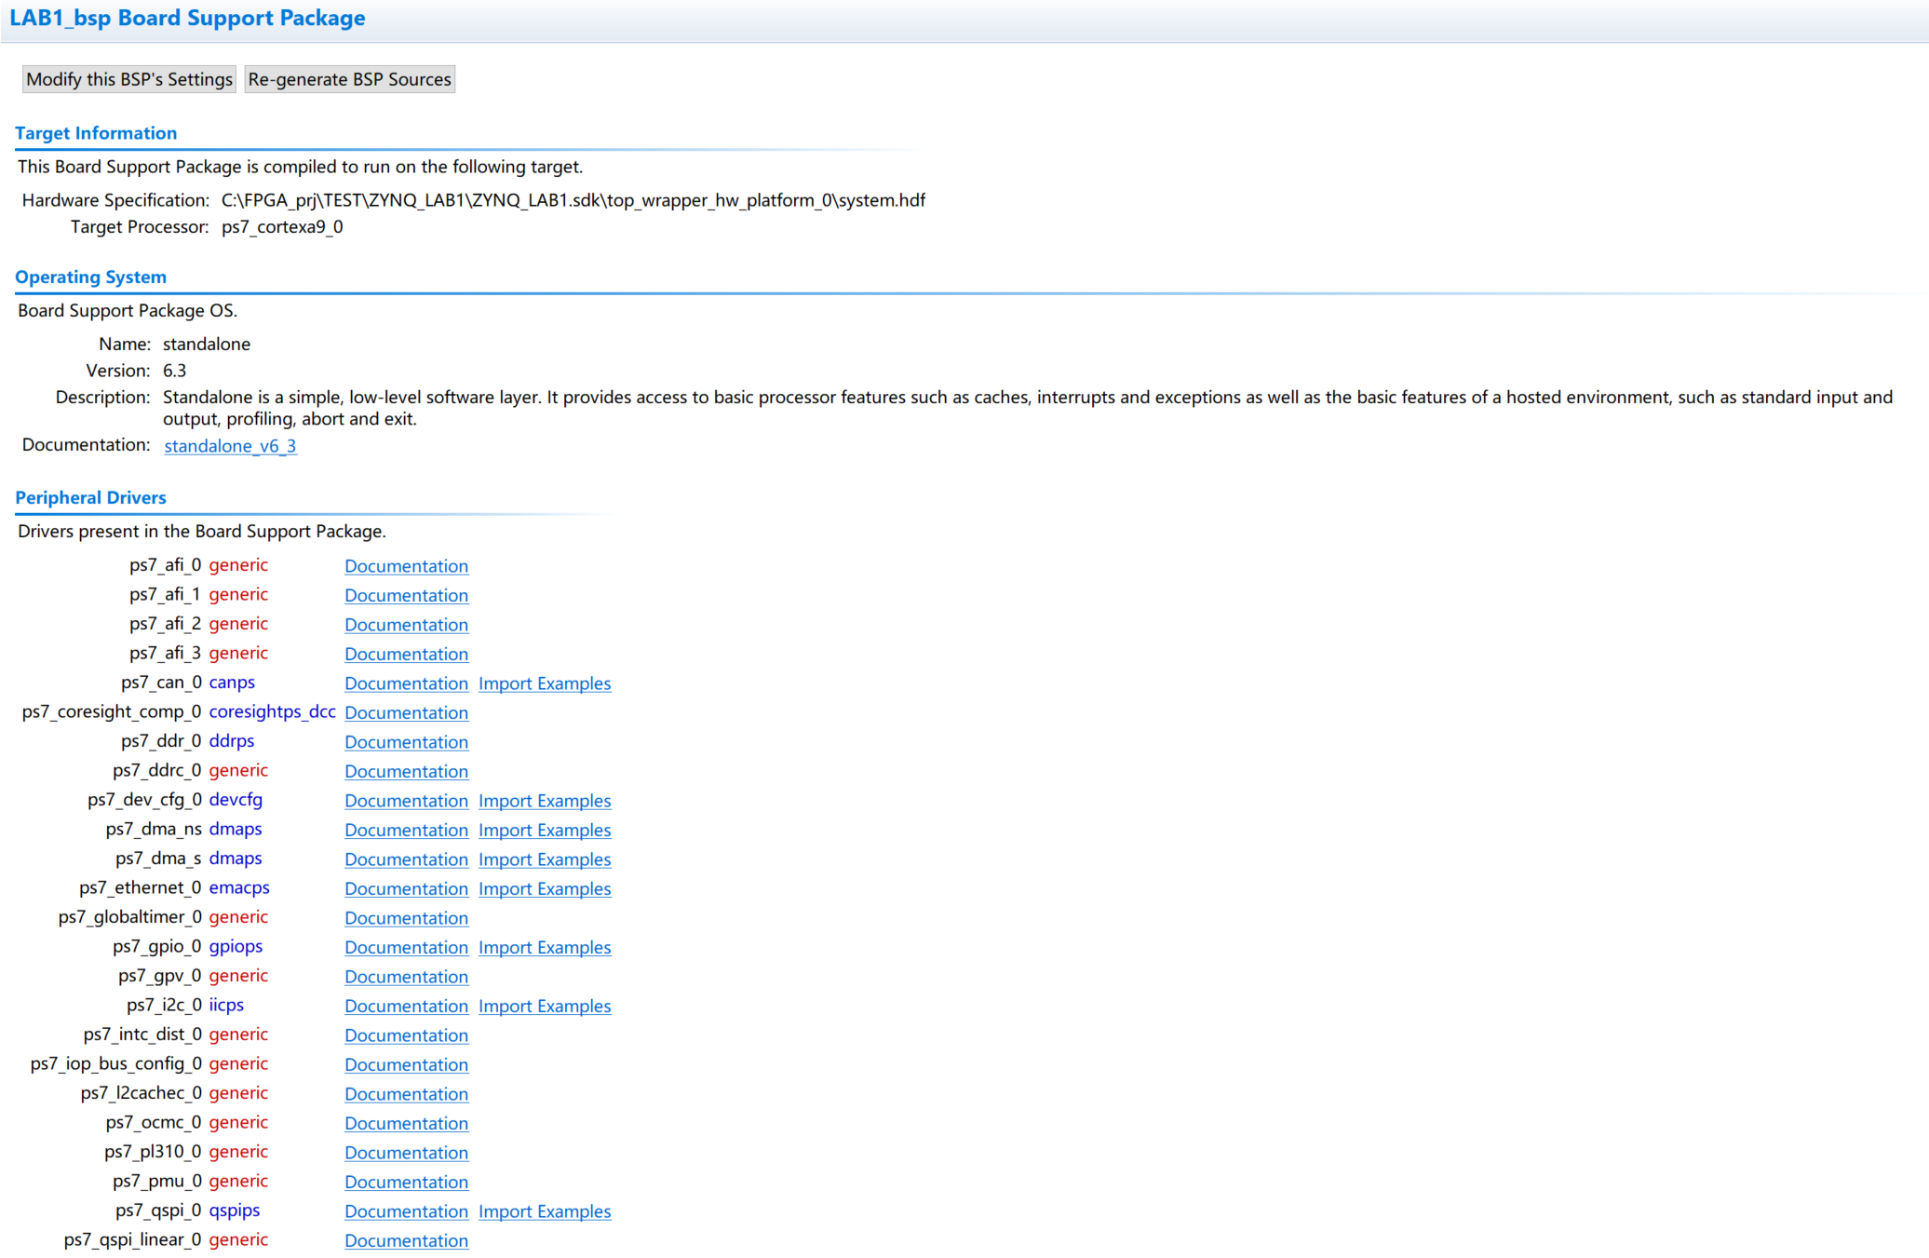Click Import Examples for ps7_qspi_0
This screenshot has height=1258, width=1929.
click(545, 1211)
